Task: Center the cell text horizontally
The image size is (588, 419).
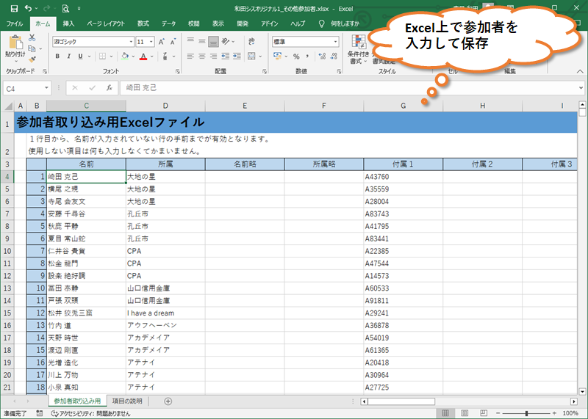Action: (x=201, y=57)
